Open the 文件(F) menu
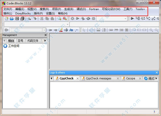Image resolution: width=161 pixels, height=116 pixels. (x=8, y=9)
